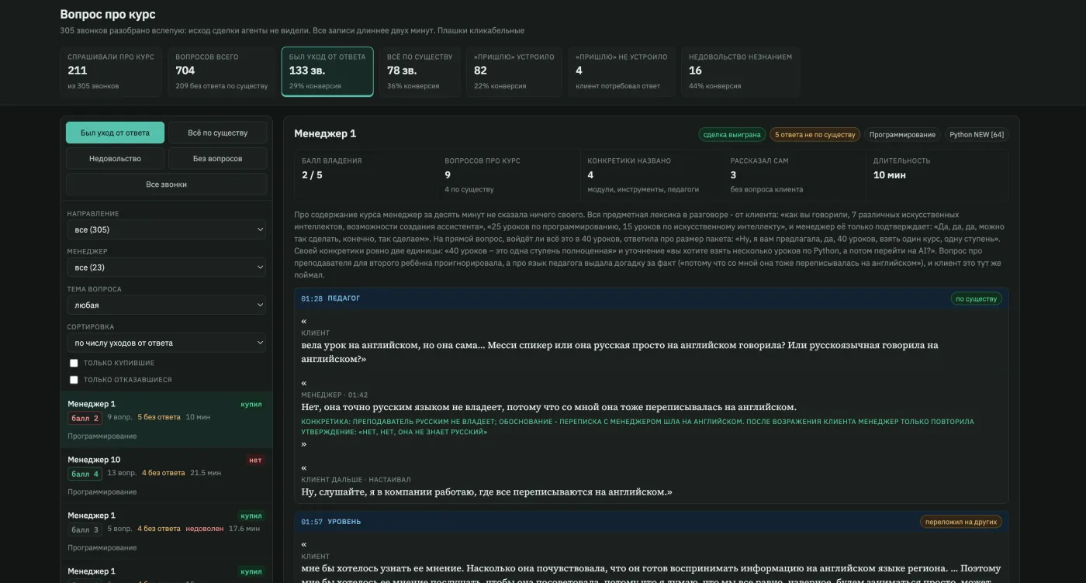This screenshot has width=1086, height=583.
Task: Click the «Менеджер 1» heading in detail panel
Action: [325, 133]
